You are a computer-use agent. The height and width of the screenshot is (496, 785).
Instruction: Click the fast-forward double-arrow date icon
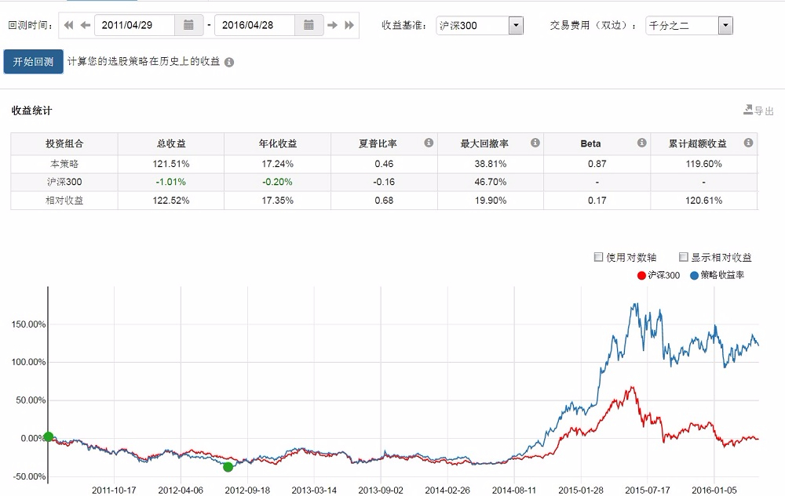349,25
